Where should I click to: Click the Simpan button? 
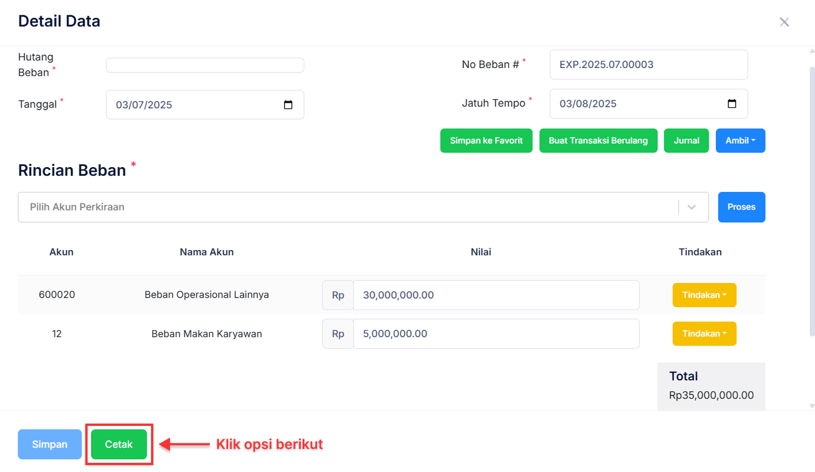[50, 444]
